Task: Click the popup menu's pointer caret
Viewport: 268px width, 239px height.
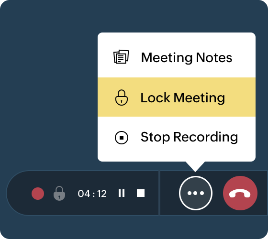Action: 195,167
